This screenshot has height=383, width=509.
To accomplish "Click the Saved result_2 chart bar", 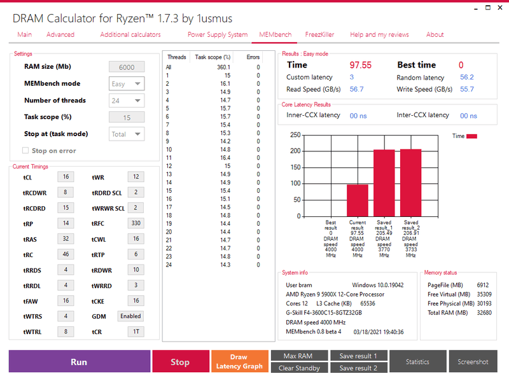I will pyautogui.click(x=410, y=183).
